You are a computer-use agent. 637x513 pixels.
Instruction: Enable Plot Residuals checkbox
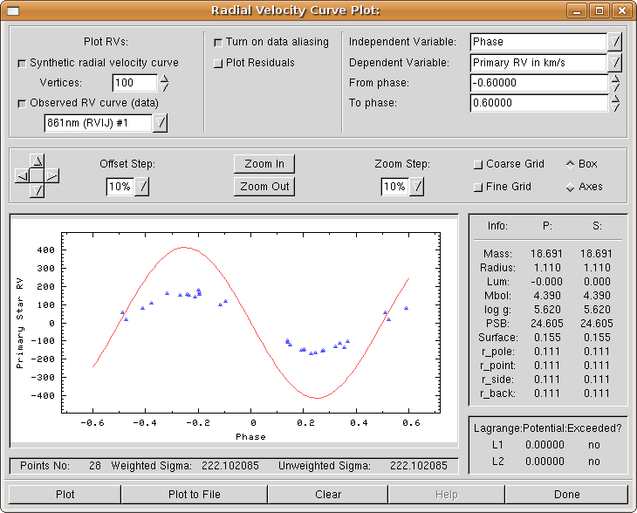click(x=218, y=64)
